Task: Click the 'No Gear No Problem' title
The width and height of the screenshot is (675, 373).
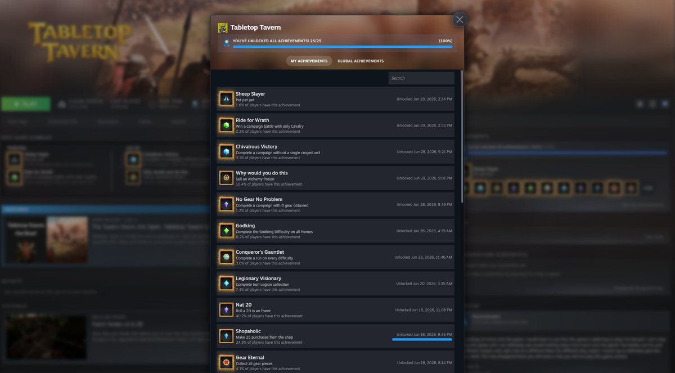Action: [259, 200]
